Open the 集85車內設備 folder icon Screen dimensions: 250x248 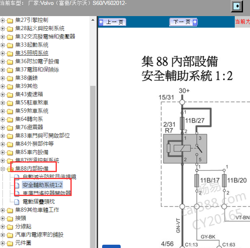click(x=10, y=153)
